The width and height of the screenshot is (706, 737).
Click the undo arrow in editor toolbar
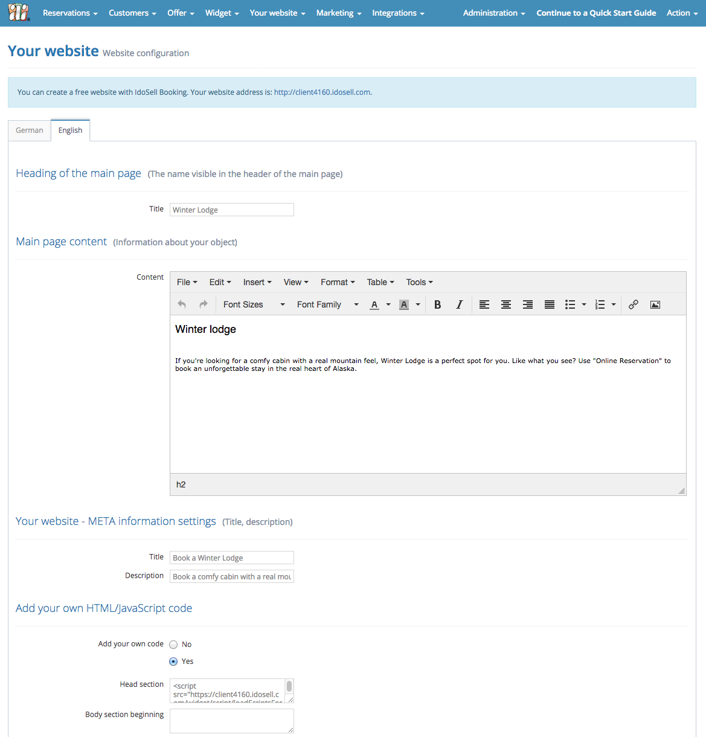pyautogui.click(x=182, y=304)
